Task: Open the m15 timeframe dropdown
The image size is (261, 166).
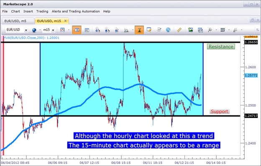Action: coord(53,30)
